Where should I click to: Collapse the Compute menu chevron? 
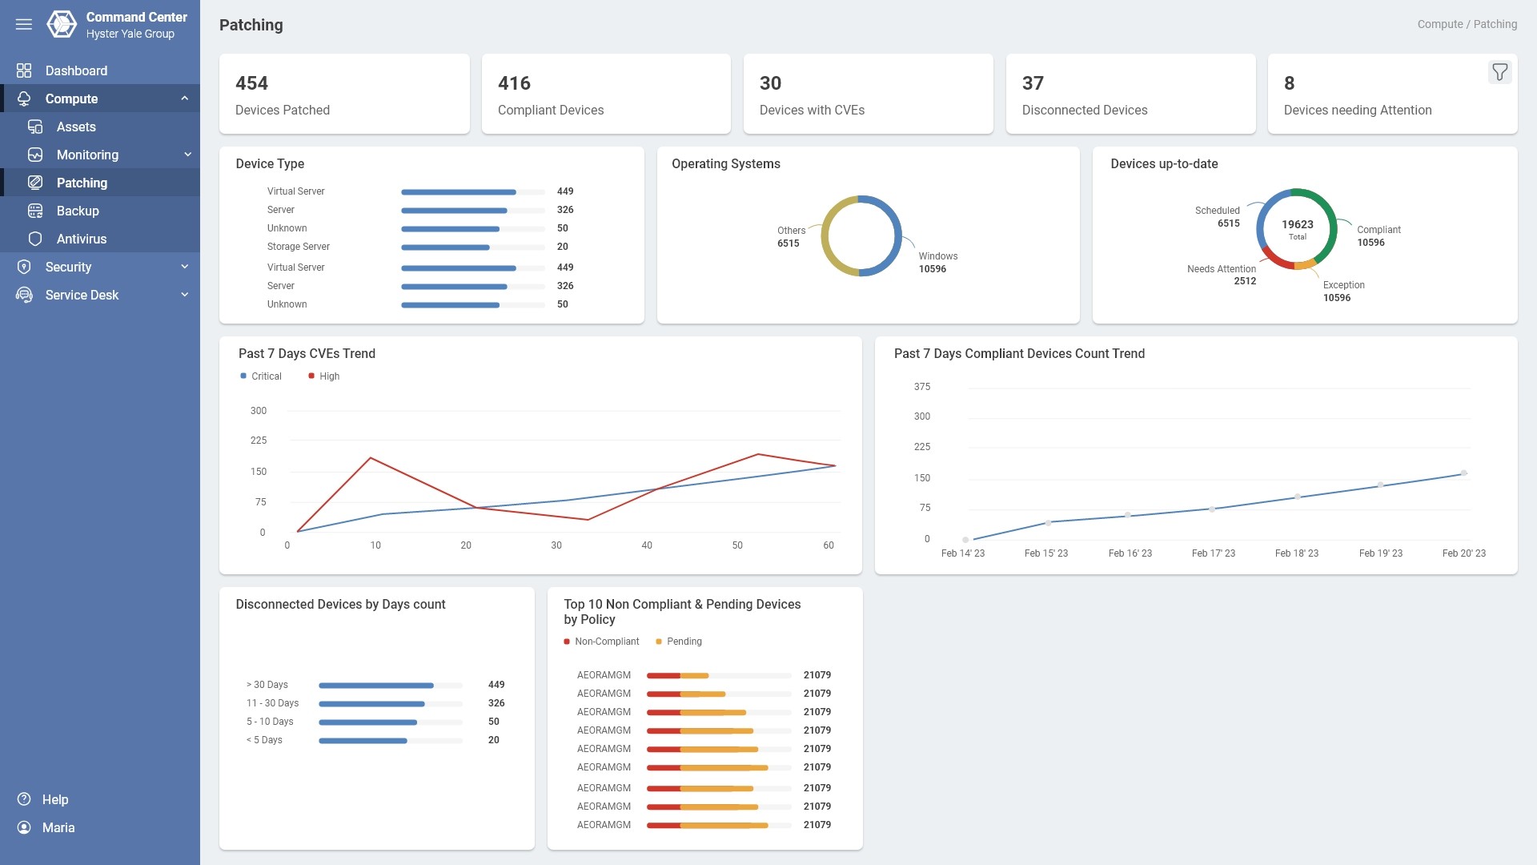(x=185, y=99)
